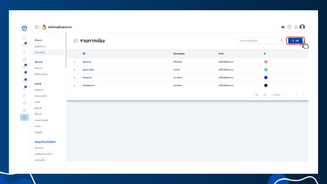Viewport: 327px width, 184px height.
Task: Click the ทีมงาน section heading
Action: 39,62
